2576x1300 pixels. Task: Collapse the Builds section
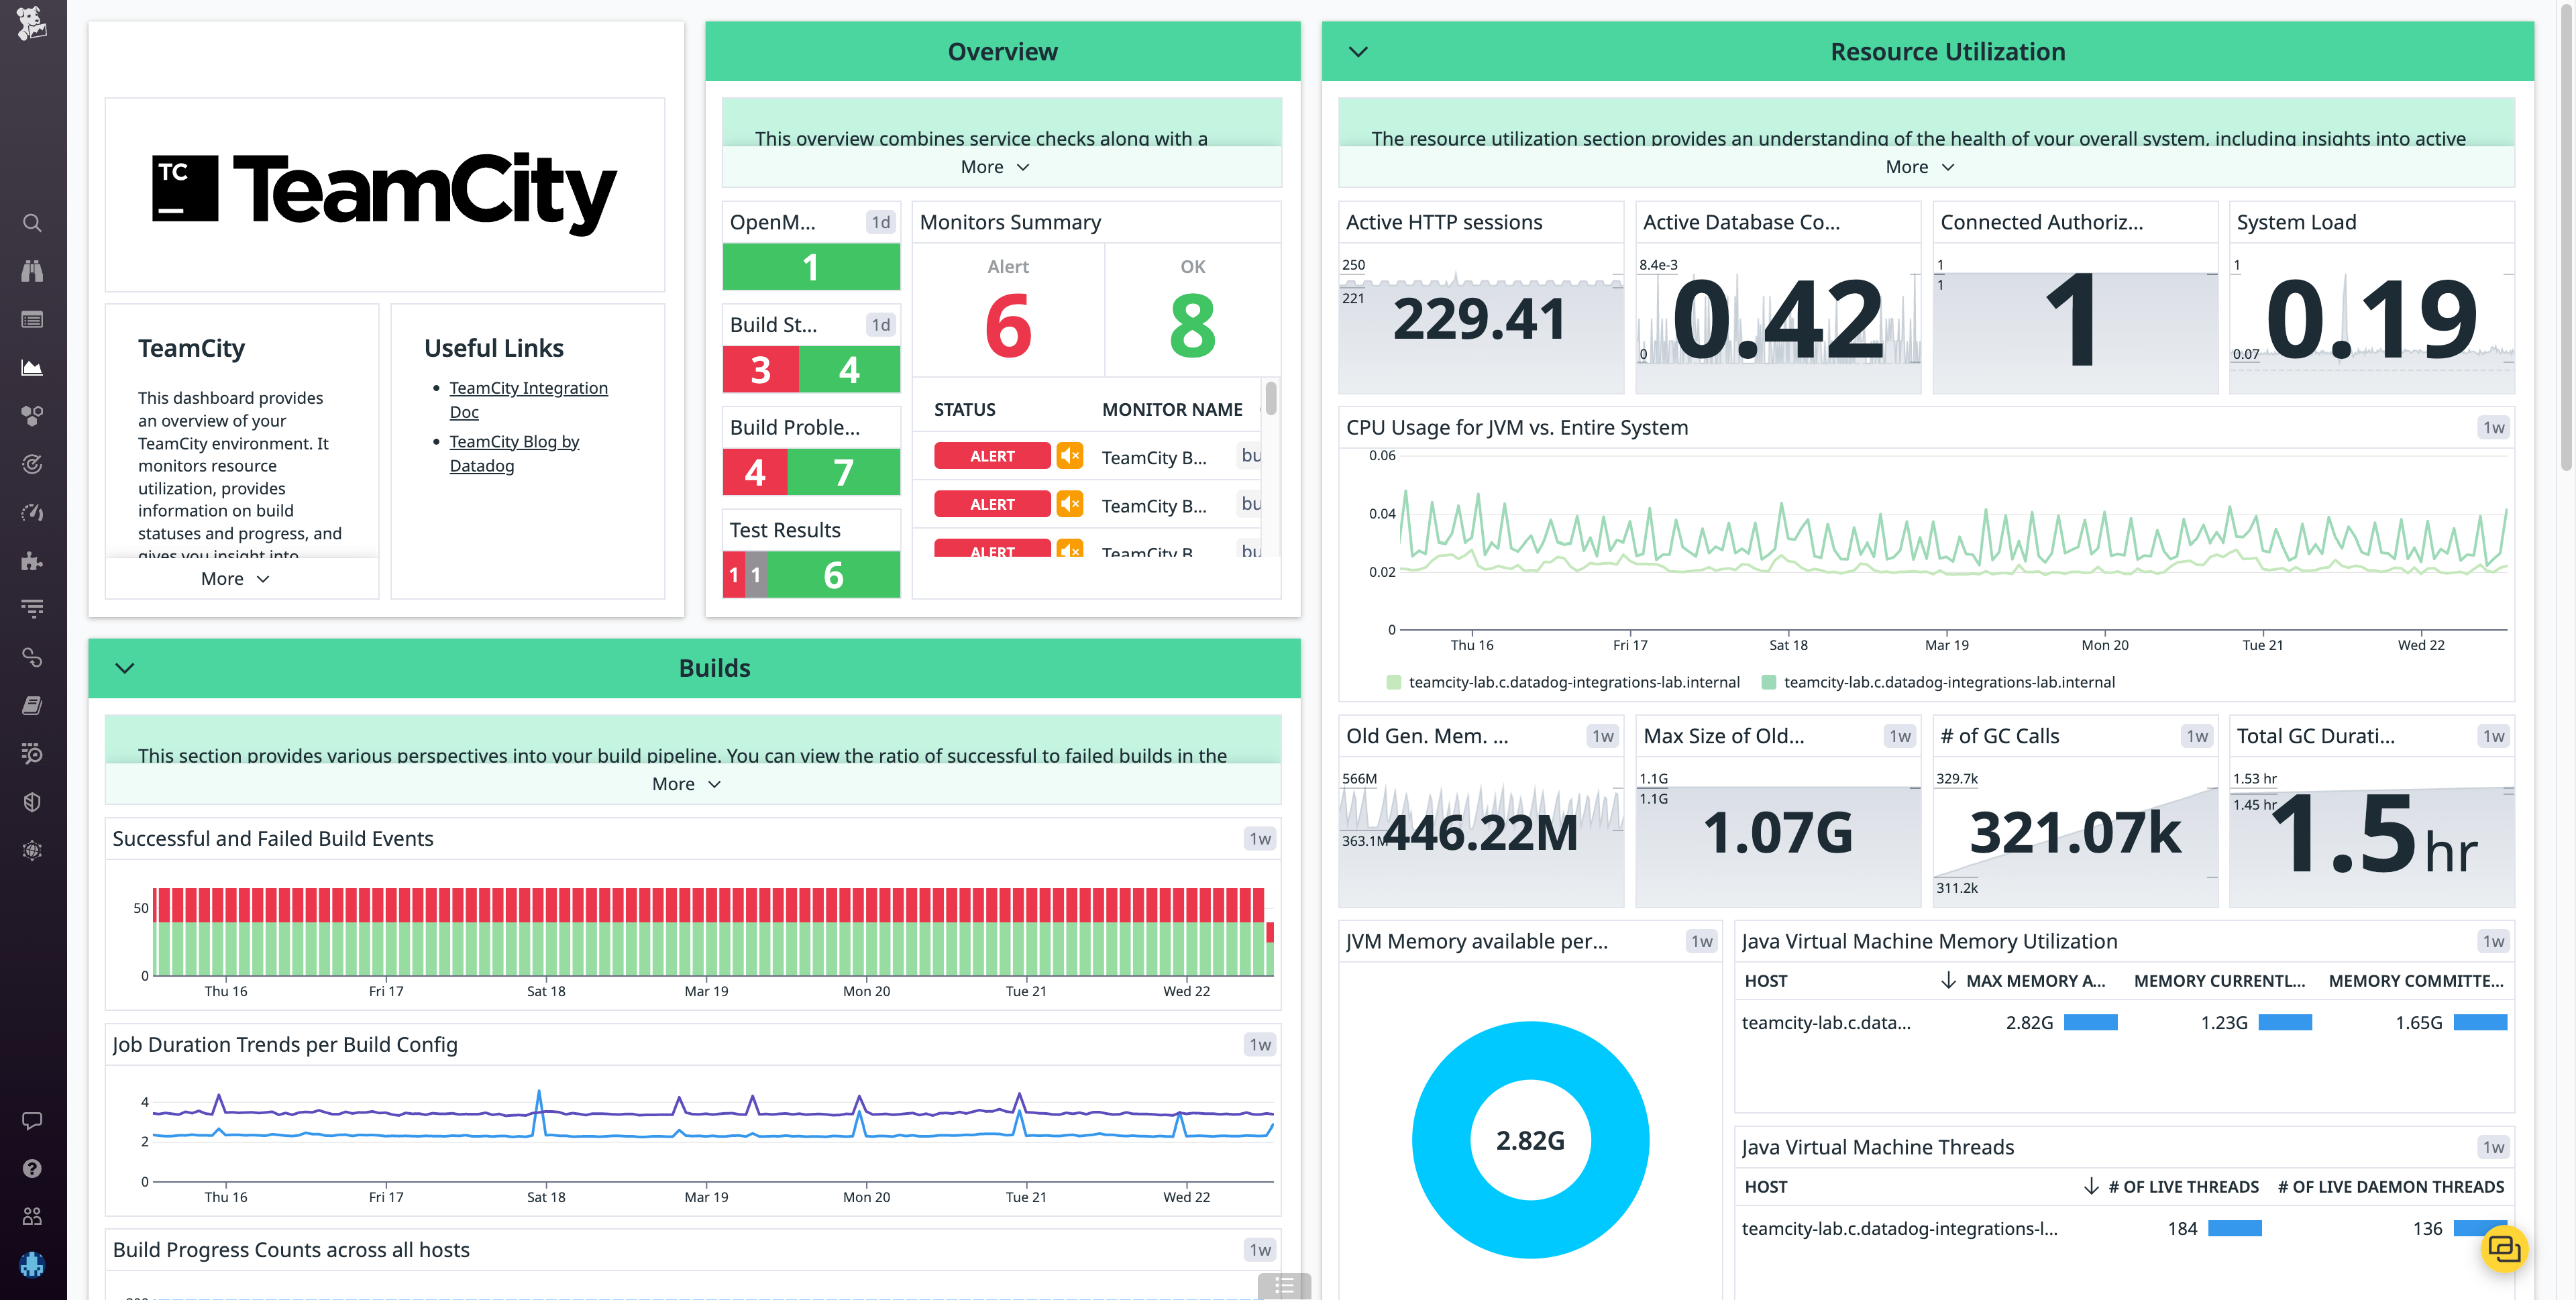[124, 667]
